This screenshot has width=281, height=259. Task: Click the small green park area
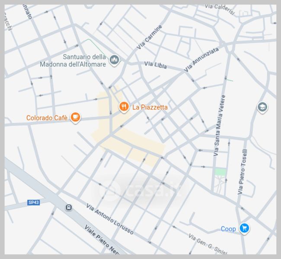coord(220,172)
